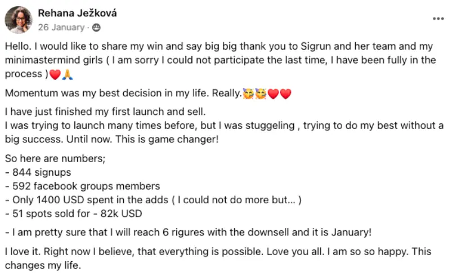
Task: Click the "592 facebook groups members" line
Action: [x=82, y=186]
